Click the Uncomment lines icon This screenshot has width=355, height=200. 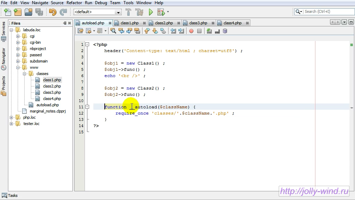point(217,31)
